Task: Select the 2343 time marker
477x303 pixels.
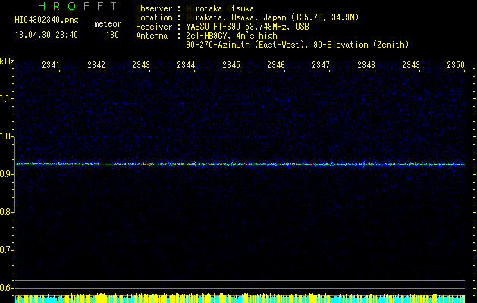Action: coord(141,65)
